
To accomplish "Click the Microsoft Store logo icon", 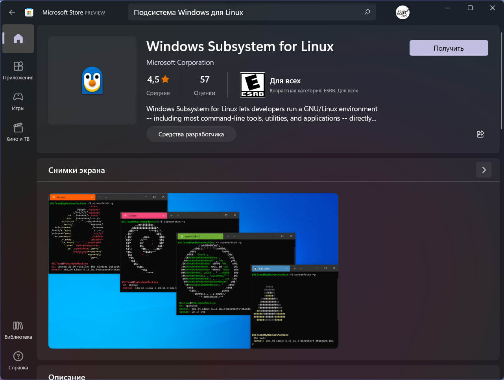I will [x=29, y=12].
